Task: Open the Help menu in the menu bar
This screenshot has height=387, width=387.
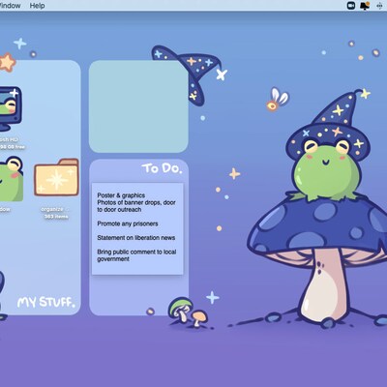Action: pos(37,6)
